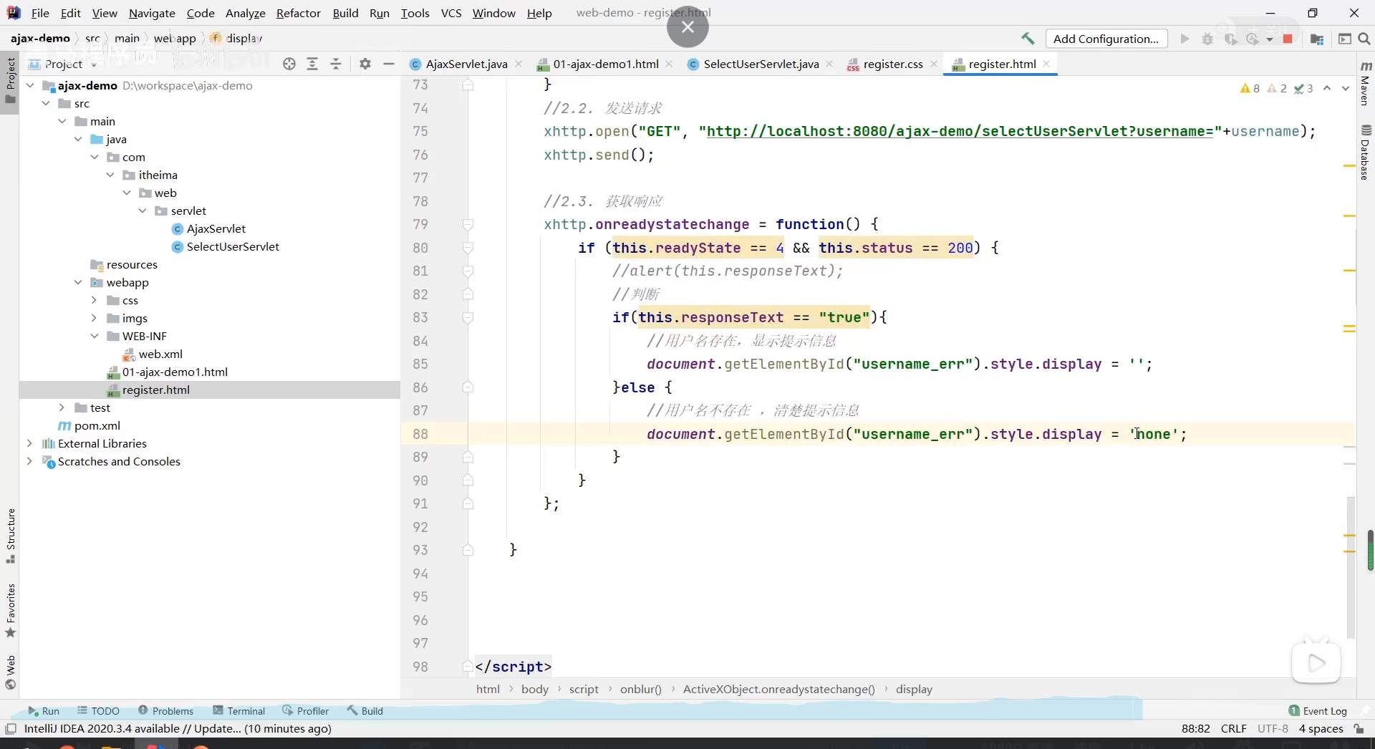
Task: Click the Search Everywhere magnifier icon
Action: [x=1364, y=39]
